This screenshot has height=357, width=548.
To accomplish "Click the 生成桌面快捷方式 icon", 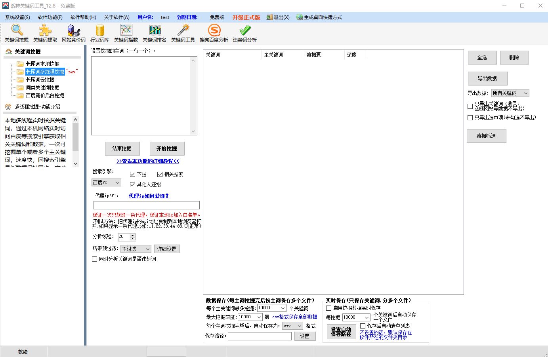I will (x=300, y=17).
